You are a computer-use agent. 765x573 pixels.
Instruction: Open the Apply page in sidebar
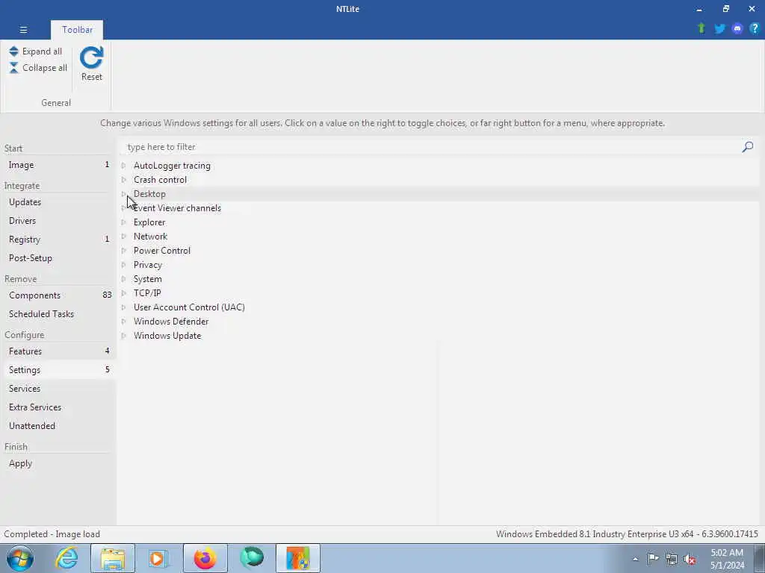pyautogui.click(x=58, y=463)
